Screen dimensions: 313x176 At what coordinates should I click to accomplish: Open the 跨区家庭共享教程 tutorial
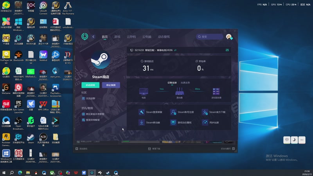coord(93,114)
